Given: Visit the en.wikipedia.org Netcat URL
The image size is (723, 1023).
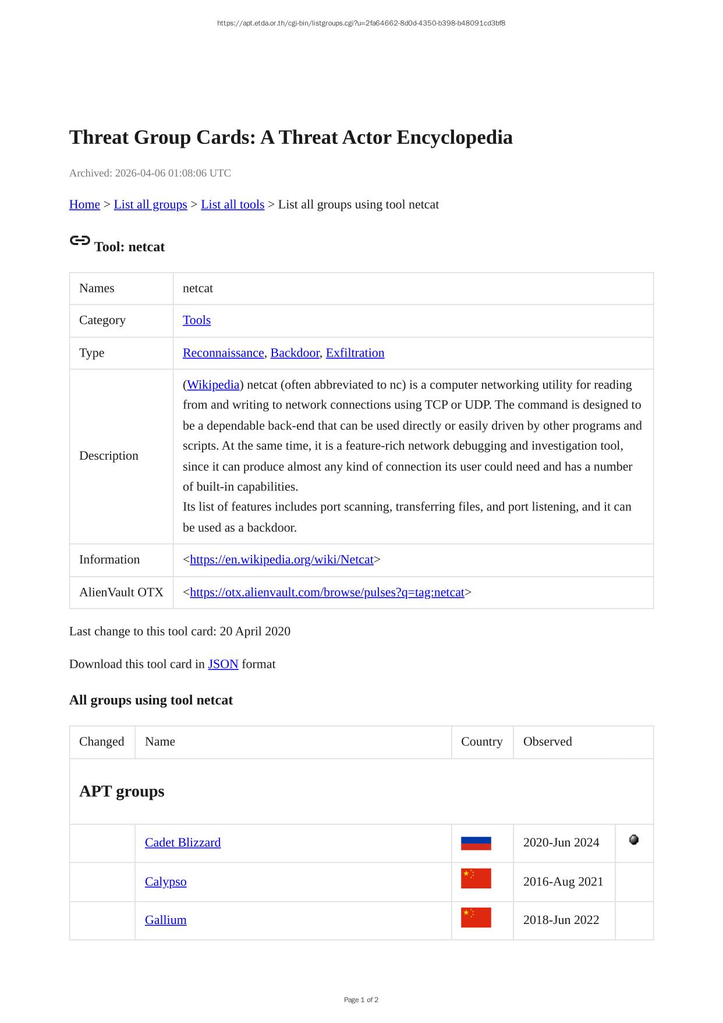Looking at the screenshot, I should (282, 560).
